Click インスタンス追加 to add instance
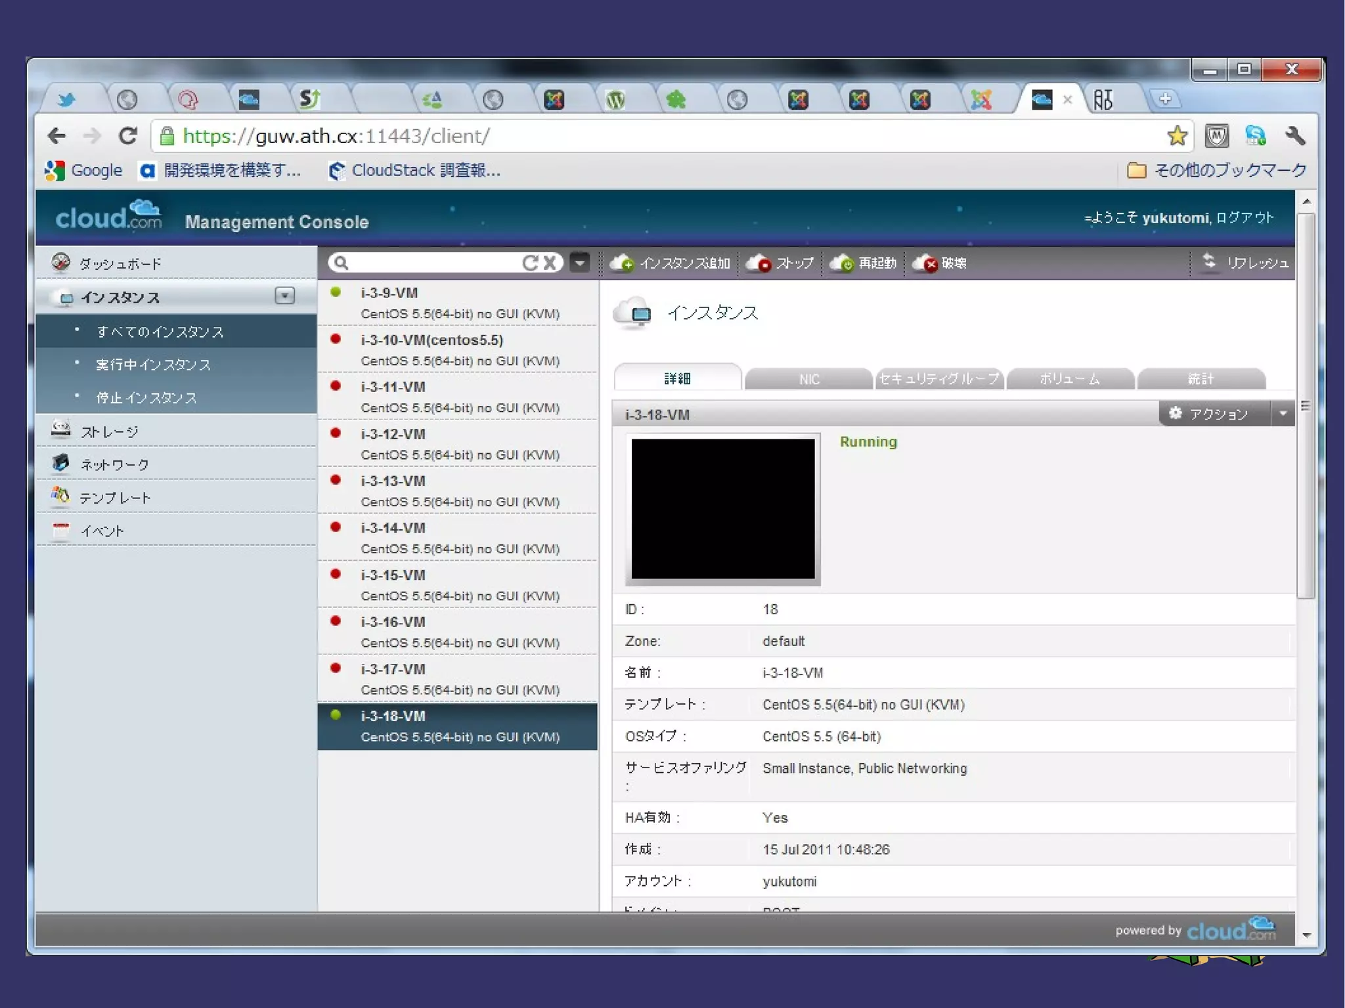 click(670, 263)
